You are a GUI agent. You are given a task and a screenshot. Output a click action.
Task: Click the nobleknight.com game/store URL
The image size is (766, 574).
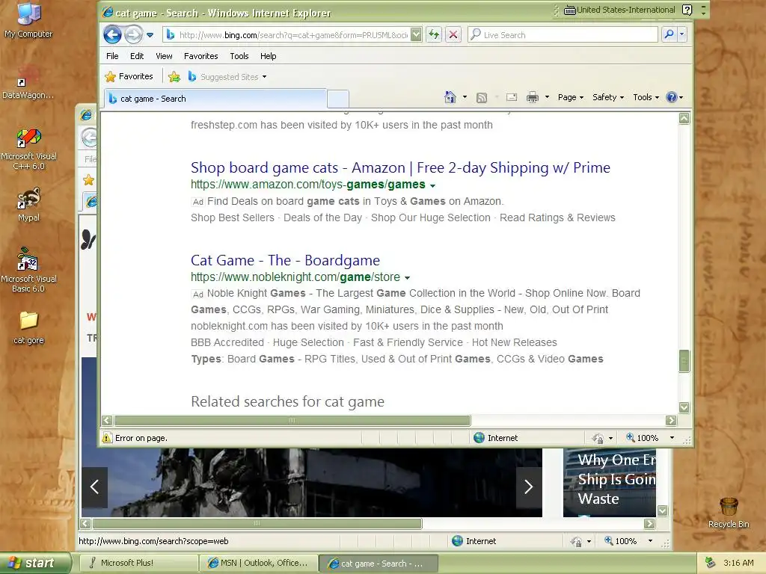[295, 277]
